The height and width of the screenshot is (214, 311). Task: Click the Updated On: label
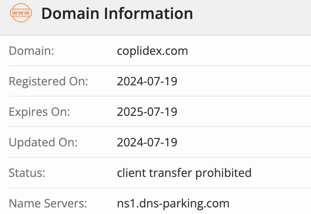pos(43,143)
